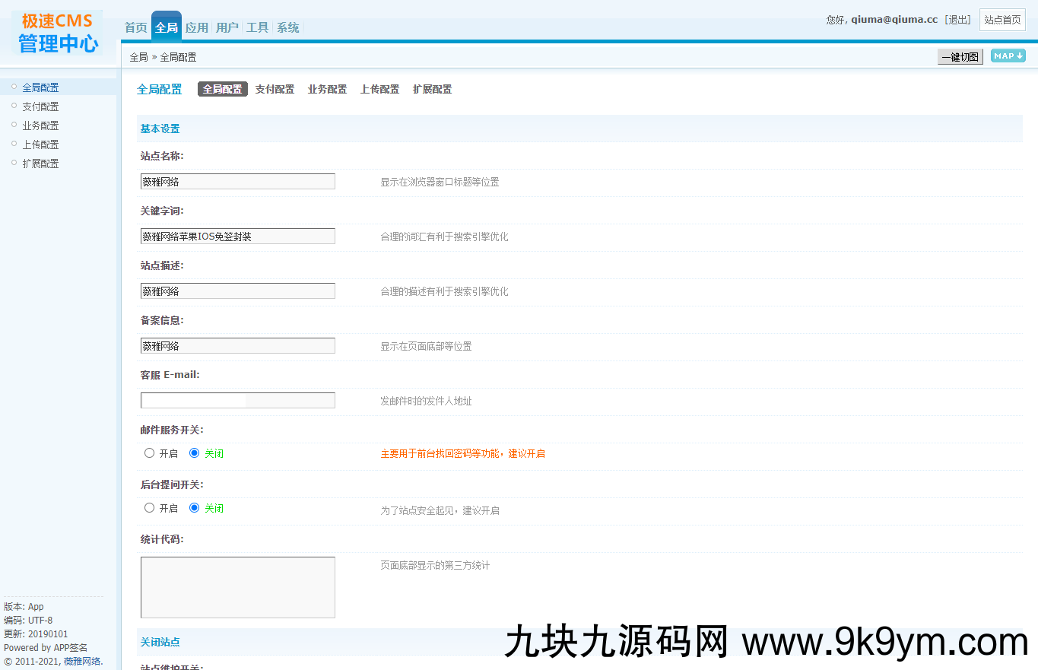Switch to the 支付配置 tab

click(x=275, y=89)
